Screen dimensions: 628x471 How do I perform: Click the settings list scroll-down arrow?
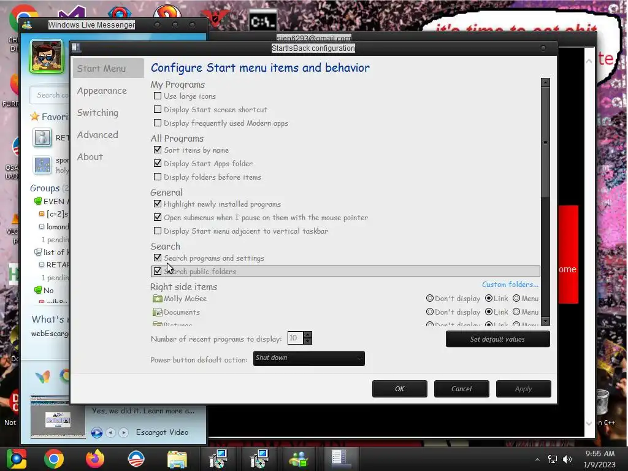(545, 321)
